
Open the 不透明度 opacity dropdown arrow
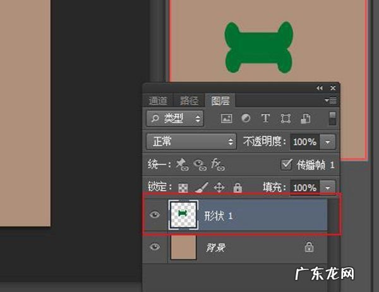328,141
